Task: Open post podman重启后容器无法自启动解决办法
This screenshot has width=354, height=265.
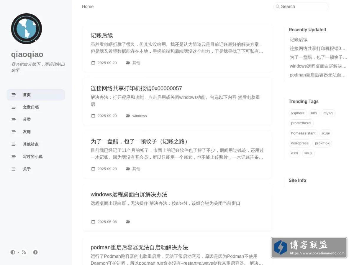Action: tap(139, 247)
